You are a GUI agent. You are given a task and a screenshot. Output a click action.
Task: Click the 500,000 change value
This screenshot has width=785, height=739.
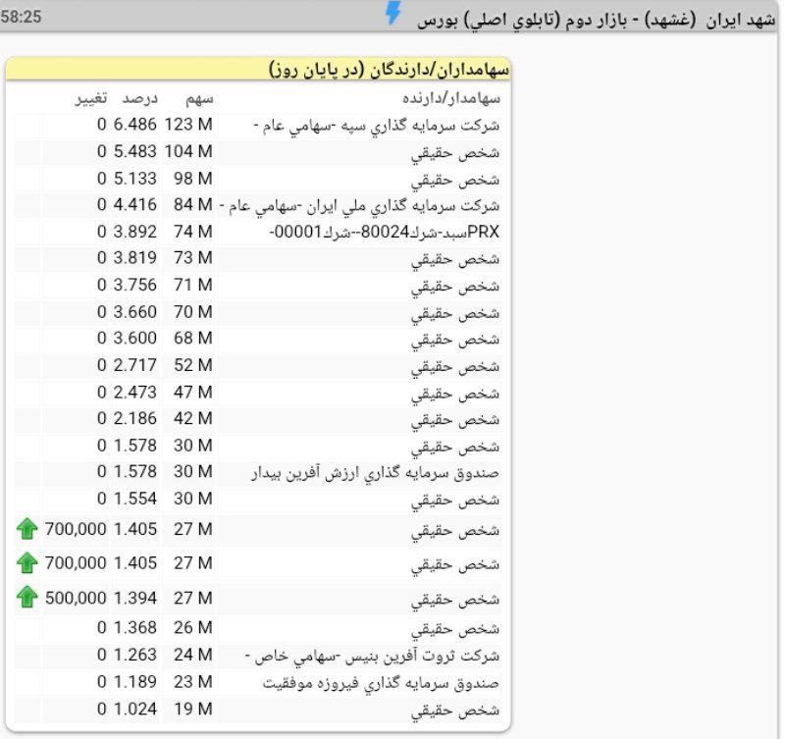click(75, 598)
